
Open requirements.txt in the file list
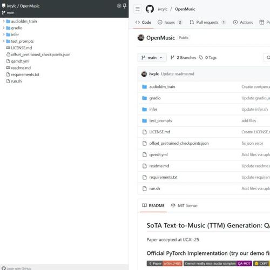coord(163,177)
